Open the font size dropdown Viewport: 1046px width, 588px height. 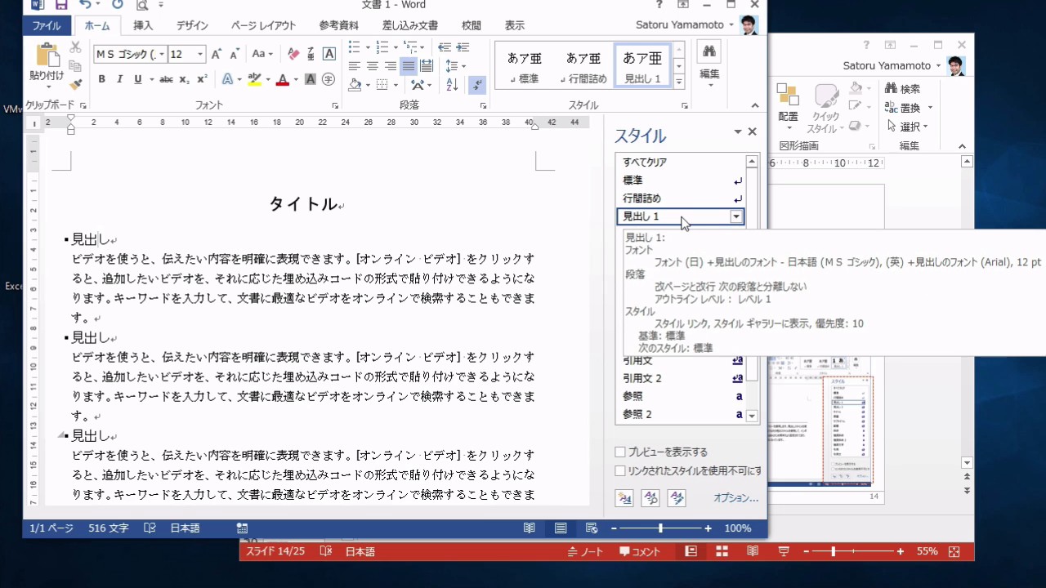point(200,55)
